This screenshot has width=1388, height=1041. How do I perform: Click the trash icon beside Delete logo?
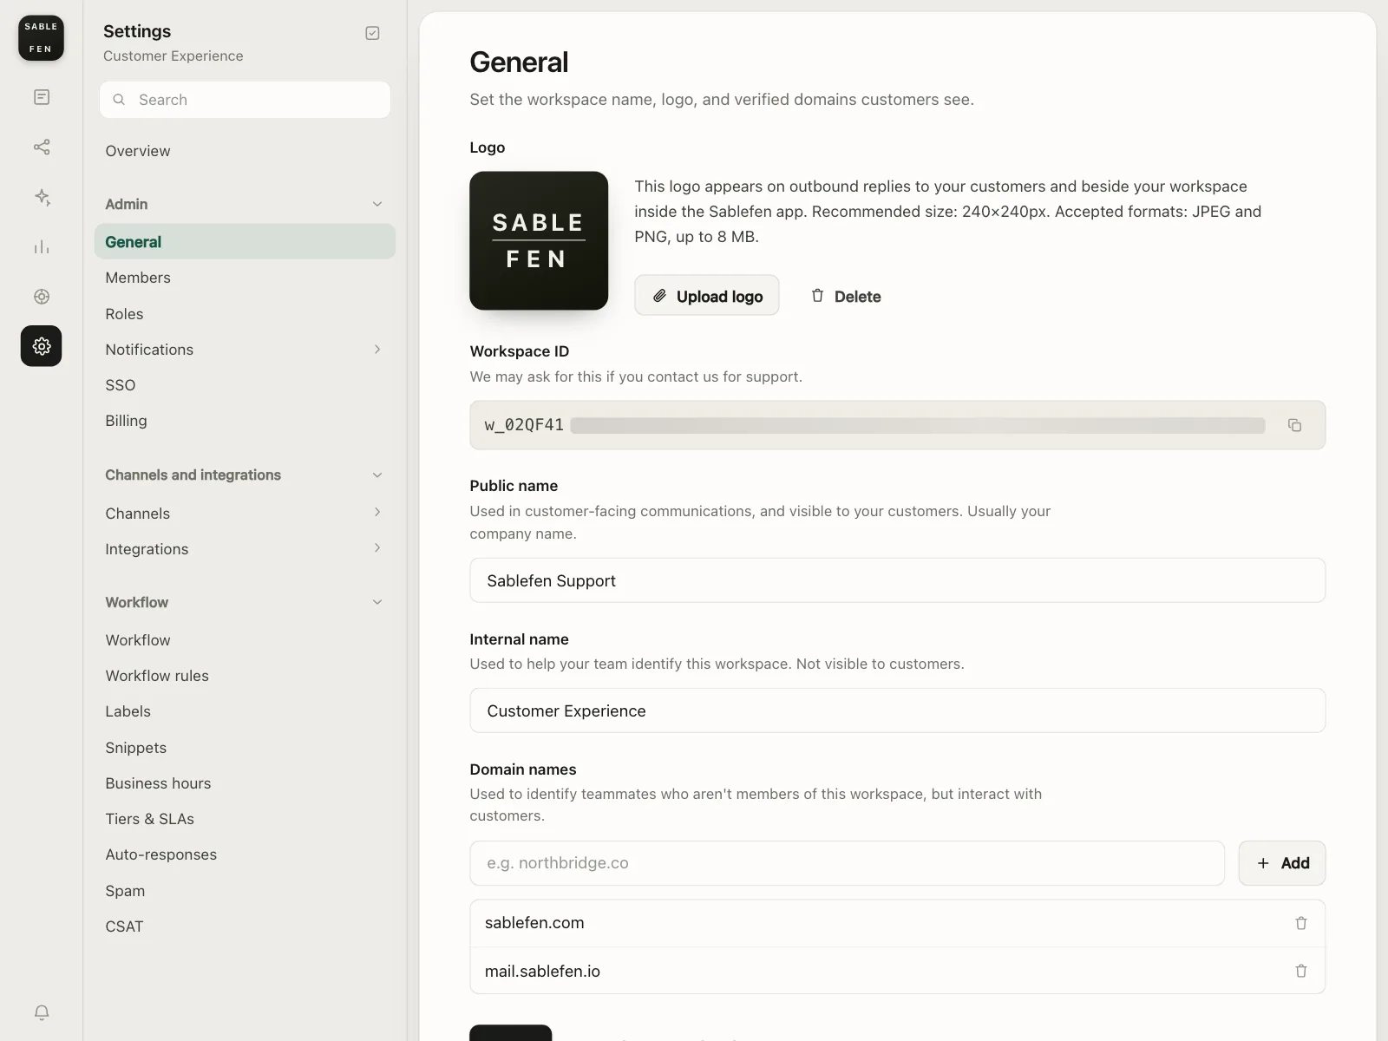click(817, 296)
